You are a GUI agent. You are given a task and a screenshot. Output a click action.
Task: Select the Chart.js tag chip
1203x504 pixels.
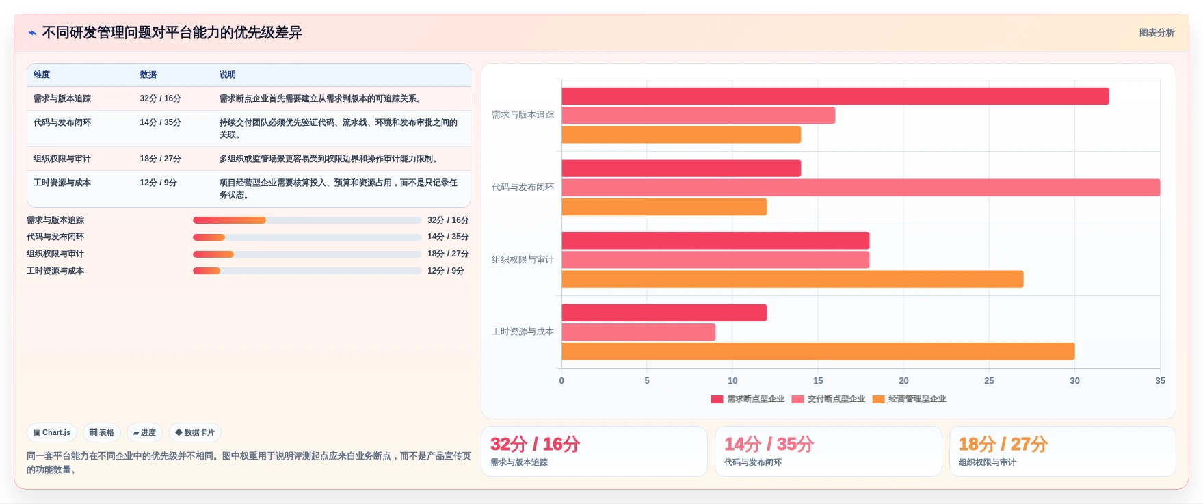coord(52,433)
